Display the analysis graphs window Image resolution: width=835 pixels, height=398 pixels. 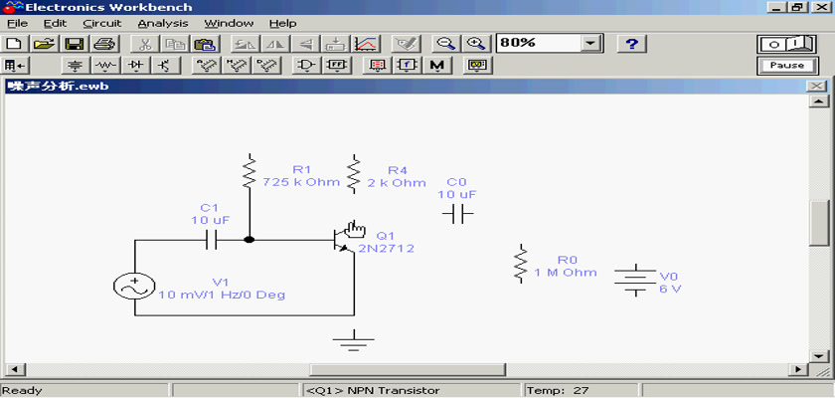pos(366,44)
